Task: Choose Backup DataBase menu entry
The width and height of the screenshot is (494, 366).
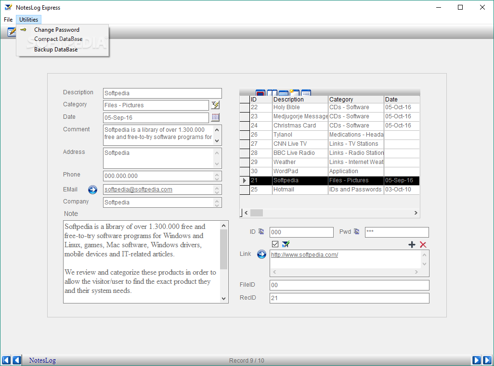Action: (x=56, y=50)
